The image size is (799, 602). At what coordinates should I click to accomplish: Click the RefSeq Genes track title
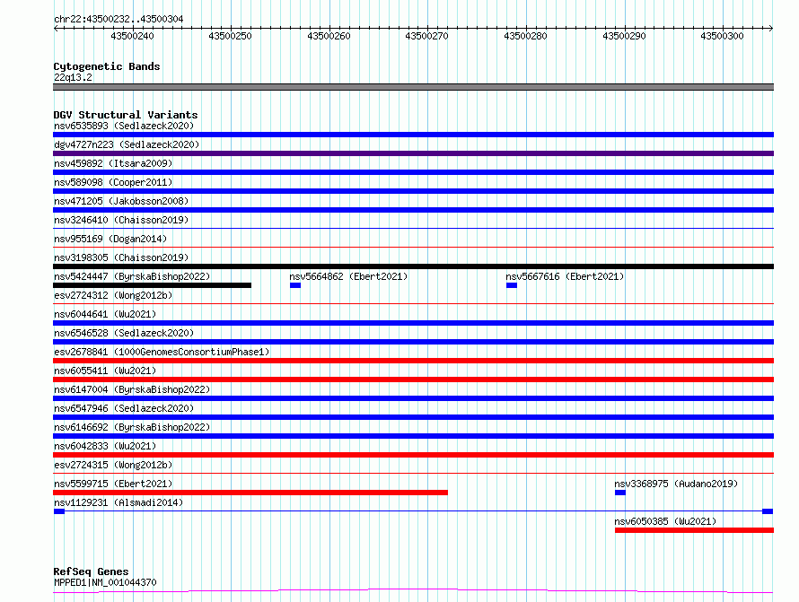91,571
